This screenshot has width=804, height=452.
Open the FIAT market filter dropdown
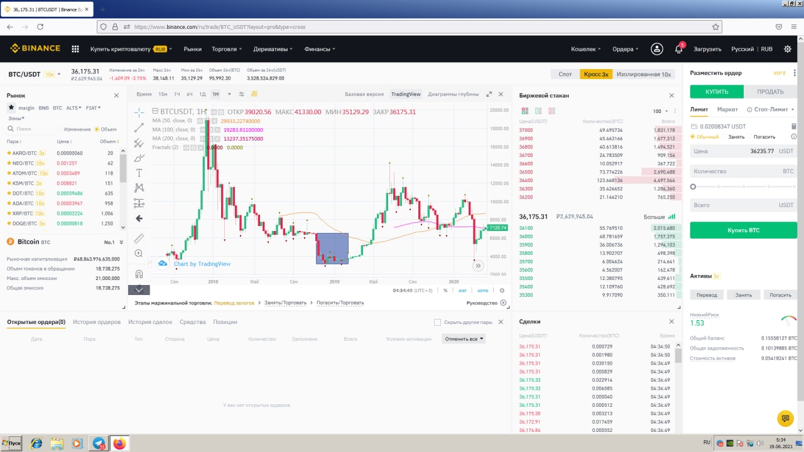point(94,108)
